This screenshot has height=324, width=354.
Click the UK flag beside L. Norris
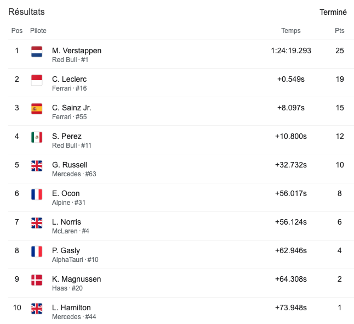(x=37, y=223)
